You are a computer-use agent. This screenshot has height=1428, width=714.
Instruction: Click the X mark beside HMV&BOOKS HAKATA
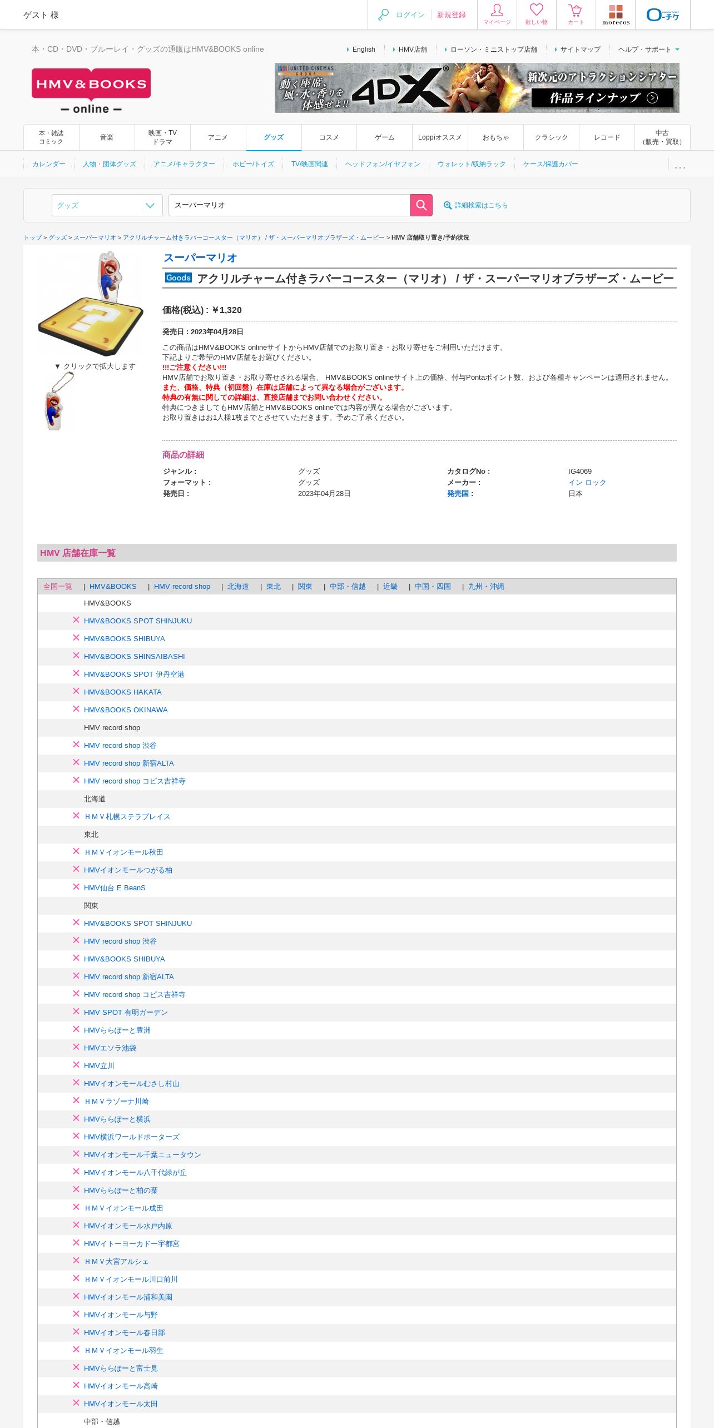(76, 691)
